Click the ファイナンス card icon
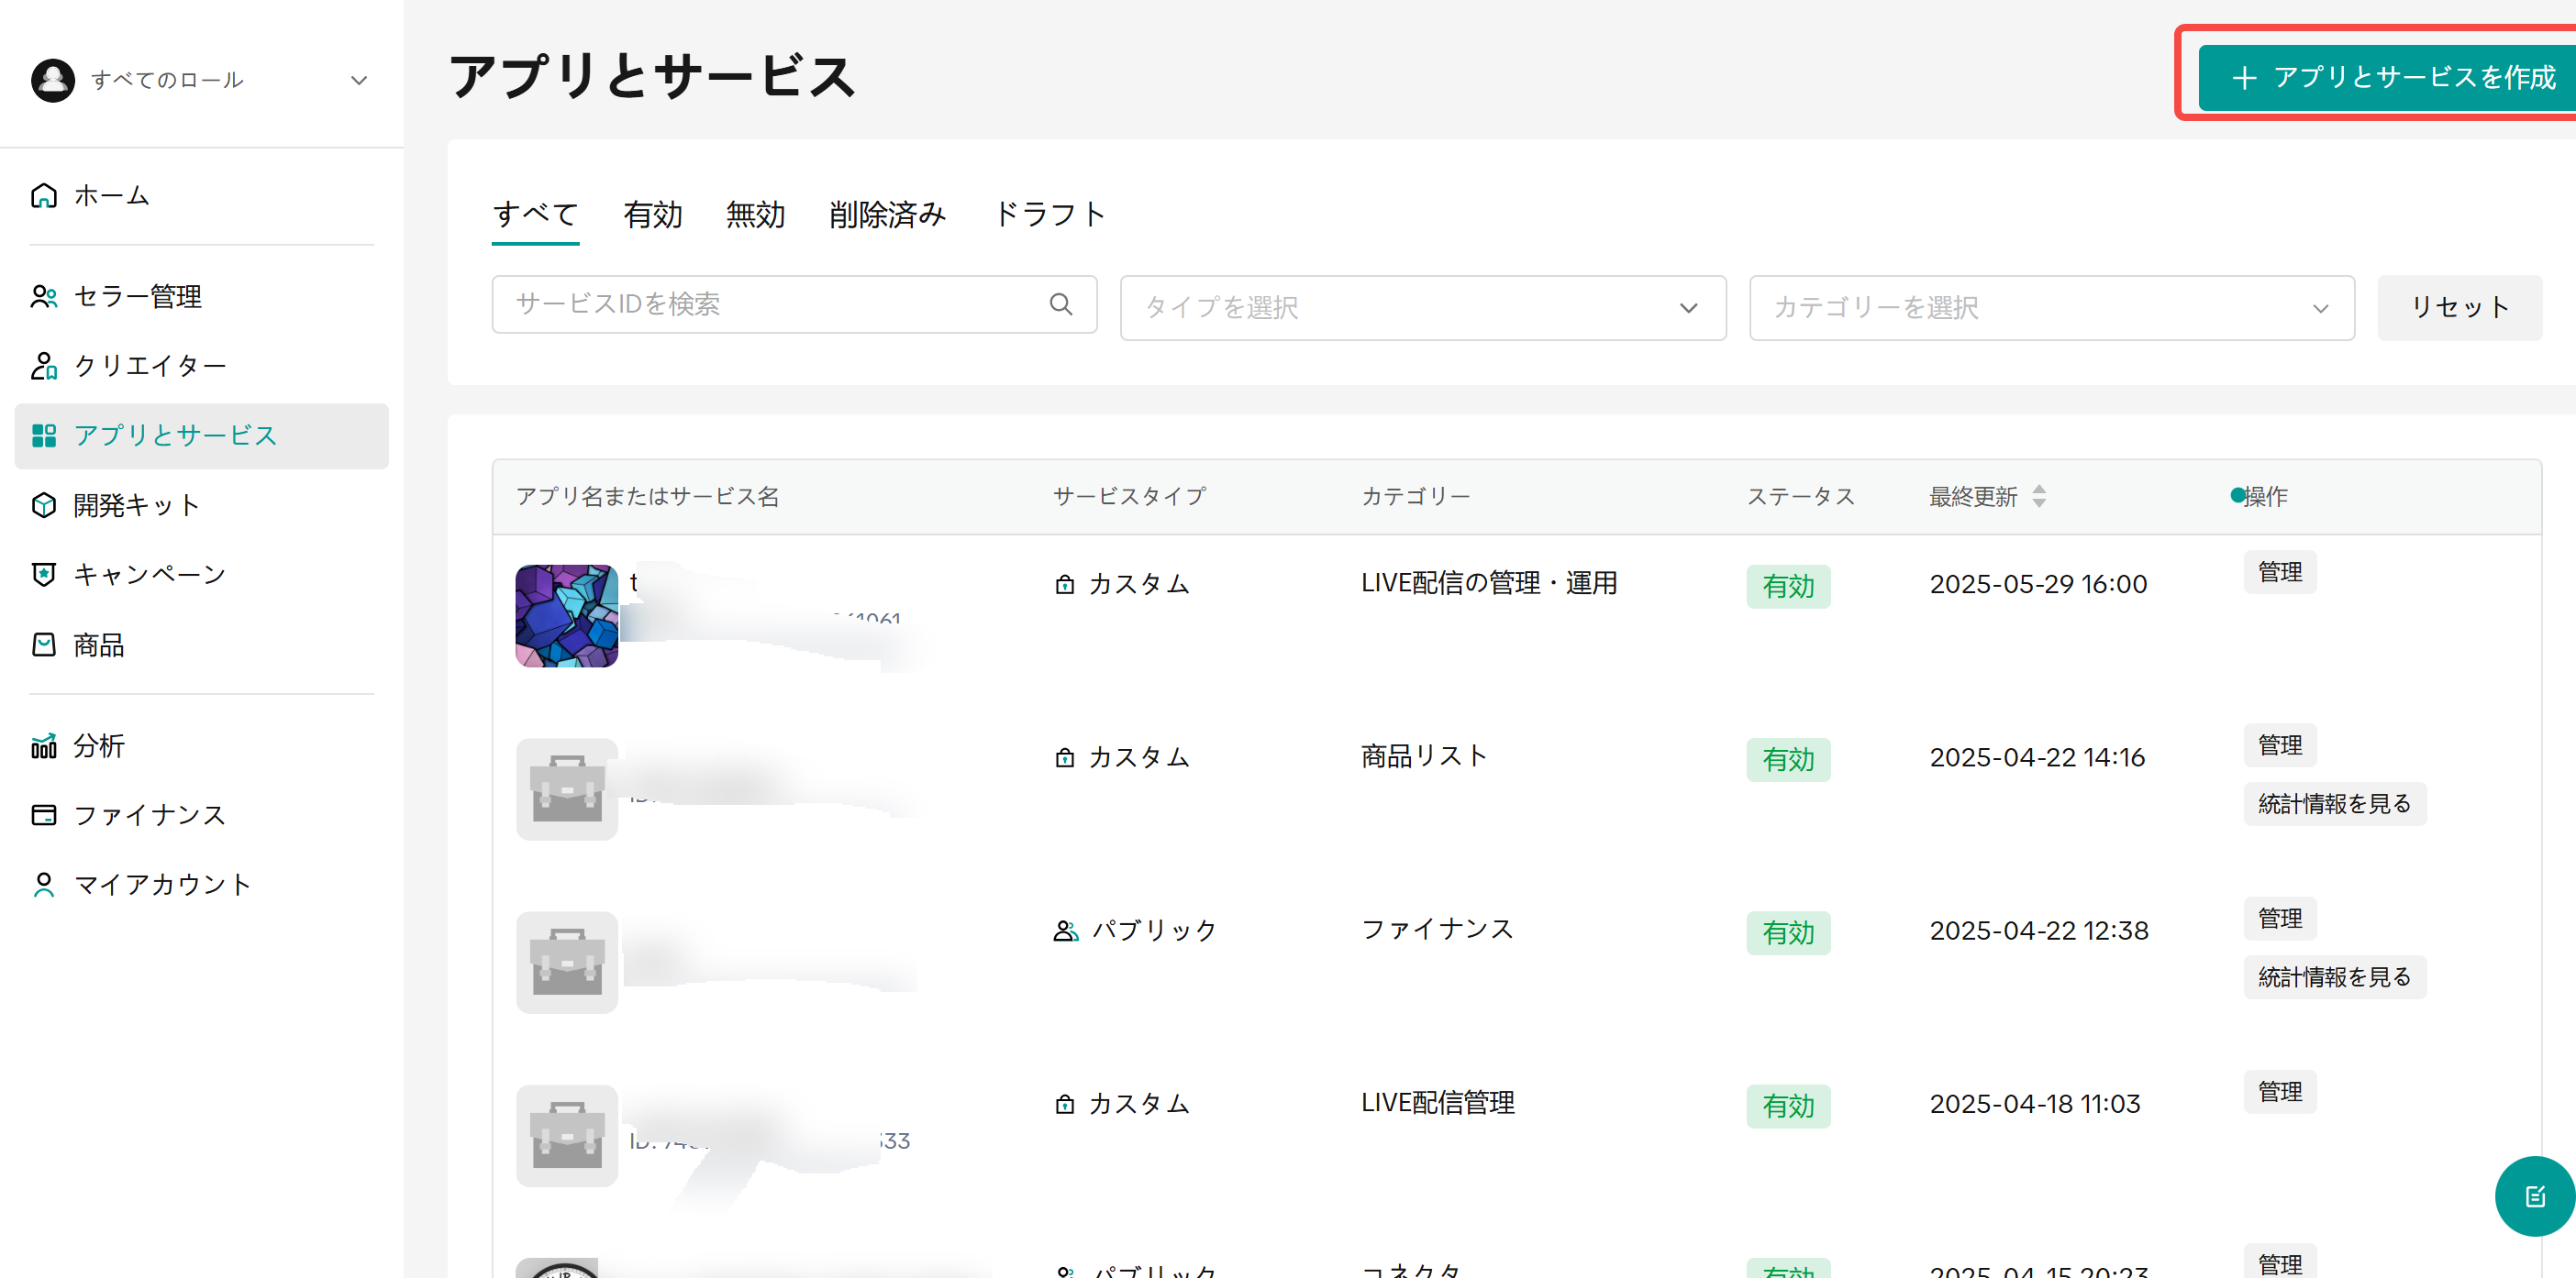Screen dimensions: 2576x1278 44,815
